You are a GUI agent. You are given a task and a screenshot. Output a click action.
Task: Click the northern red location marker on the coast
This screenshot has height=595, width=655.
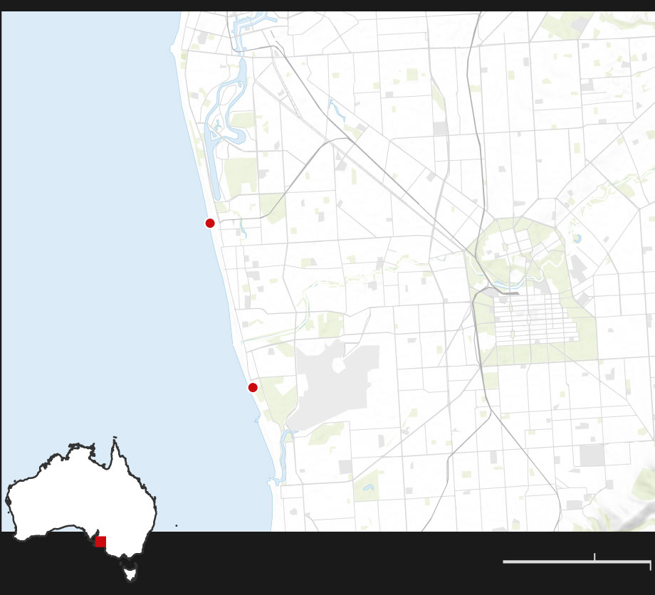pos(210,223)
